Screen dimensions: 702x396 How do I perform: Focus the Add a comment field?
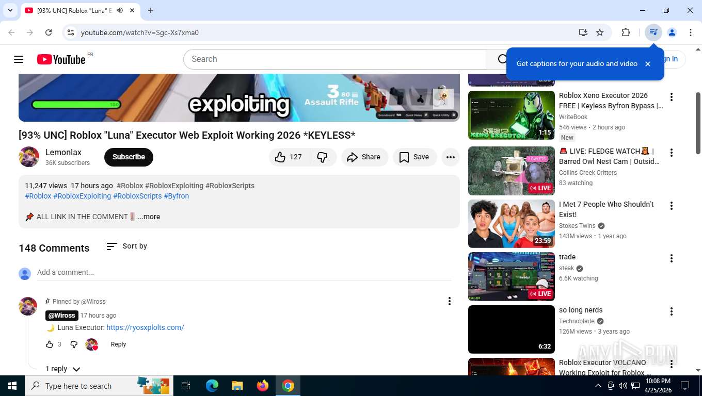pyautogui.click(x=244, y=272)
